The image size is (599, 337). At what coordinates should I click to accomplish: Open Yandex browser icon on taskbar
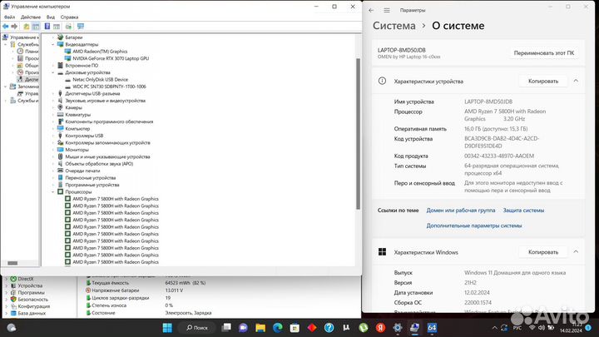coord(380,328)
